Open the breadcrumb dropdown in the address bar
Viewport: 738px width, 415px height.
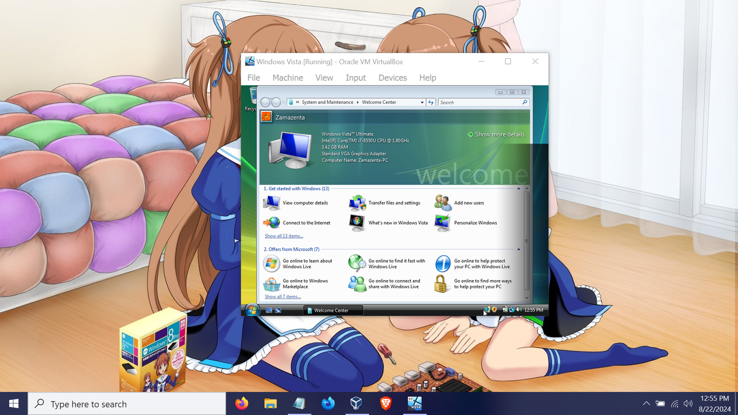(423, 102)
